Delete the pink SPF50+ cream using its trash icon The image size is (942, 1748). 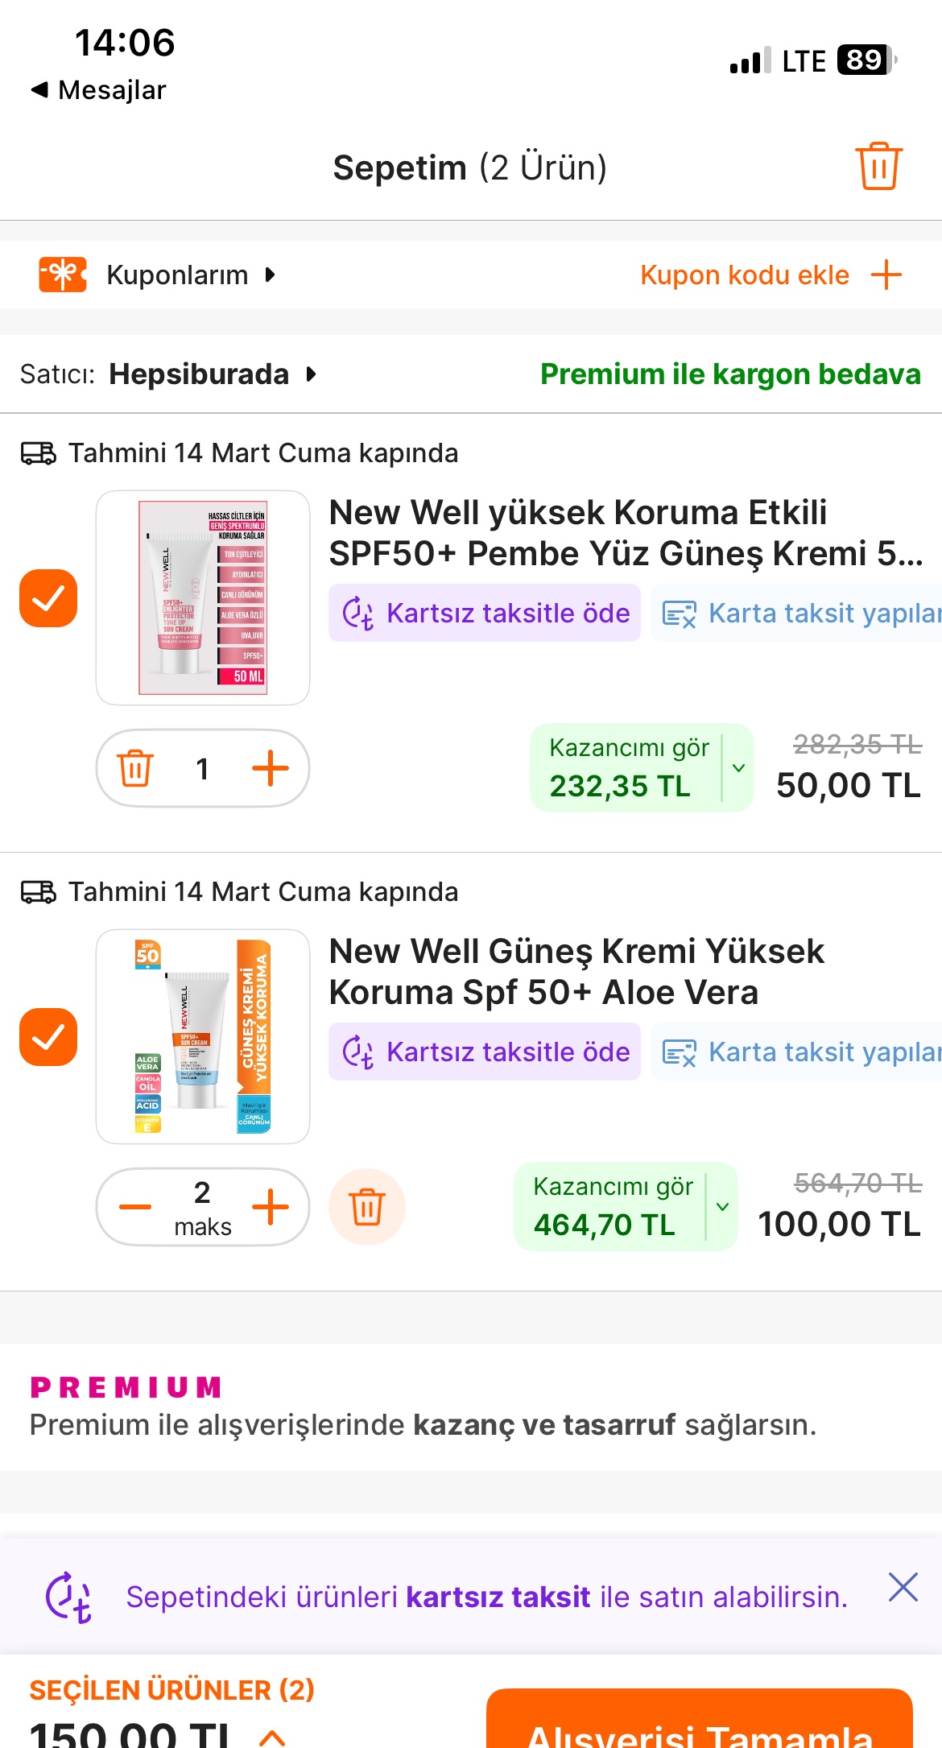pos(135,768)
